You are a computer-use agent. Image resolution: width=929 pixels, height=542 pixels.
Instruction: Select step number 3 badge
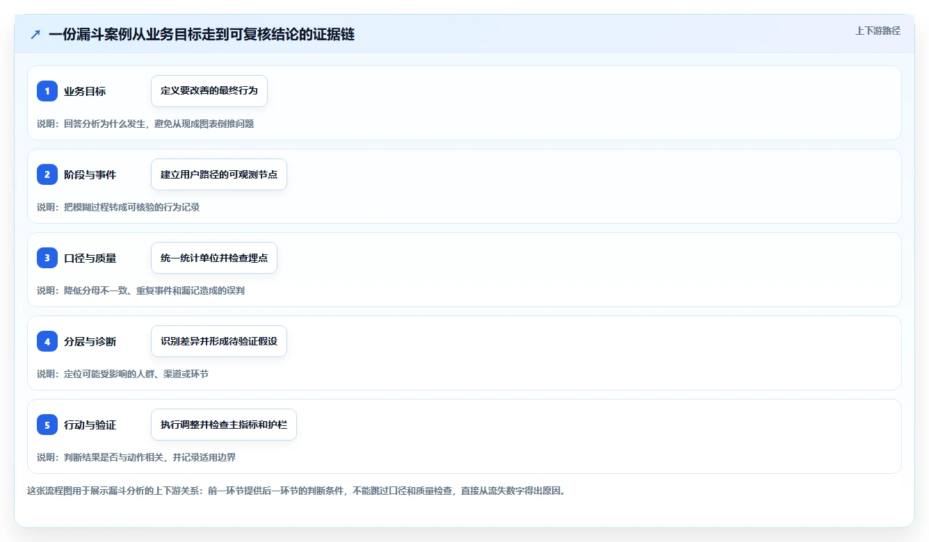pos(47,258)
